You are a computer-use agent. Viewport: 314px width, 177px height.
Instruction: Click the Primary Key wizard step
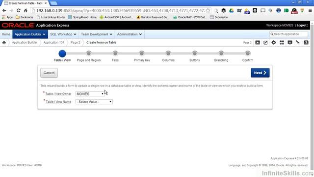(x=142, y=54)
